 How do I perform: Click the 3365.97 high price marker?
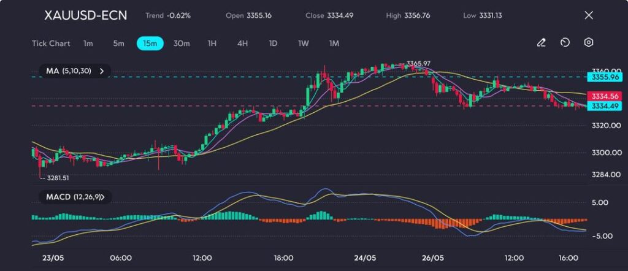click(418, 64)
